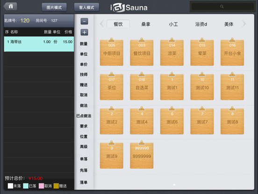Viewport: 258px width, 194px height.
Task: Click the estimated total ¥15.00
Action: (x=36, y=179)
